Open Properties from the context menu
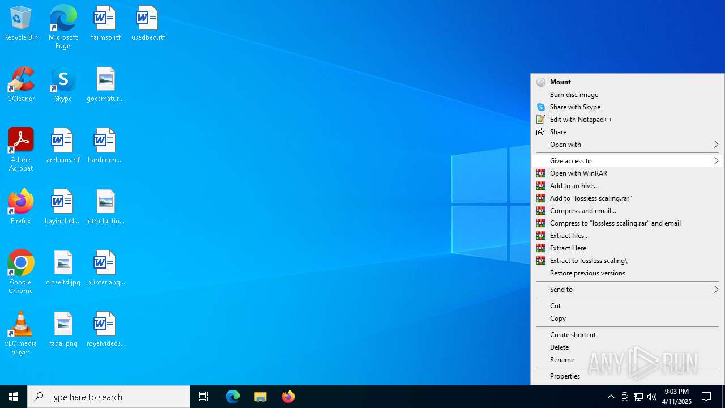Image resolution: width=725 pixels, height=408 pixels. [628, 376]
